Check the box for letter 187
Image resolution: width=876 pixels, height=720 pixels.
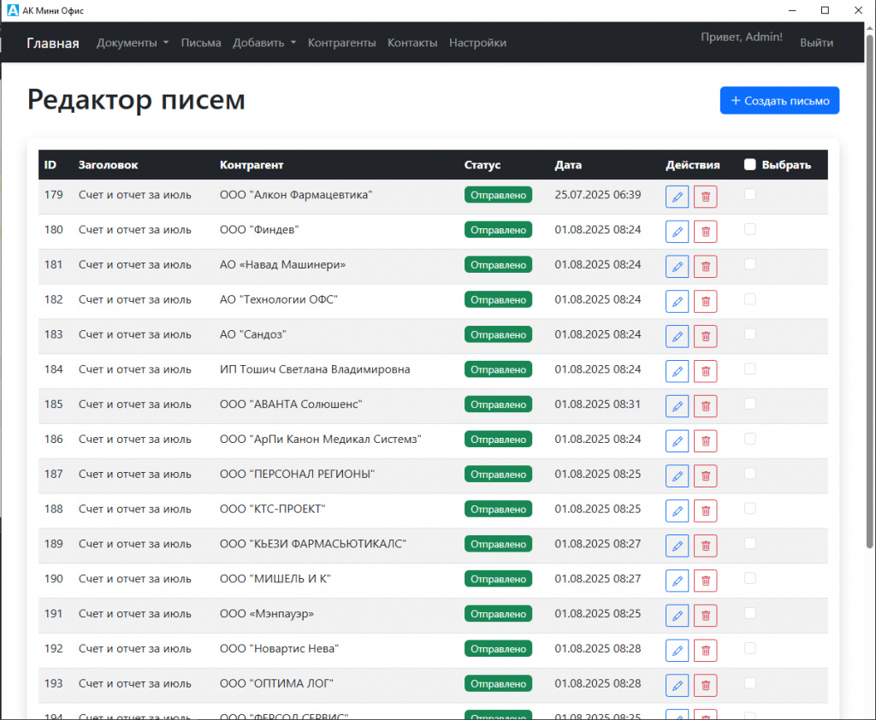749,473
